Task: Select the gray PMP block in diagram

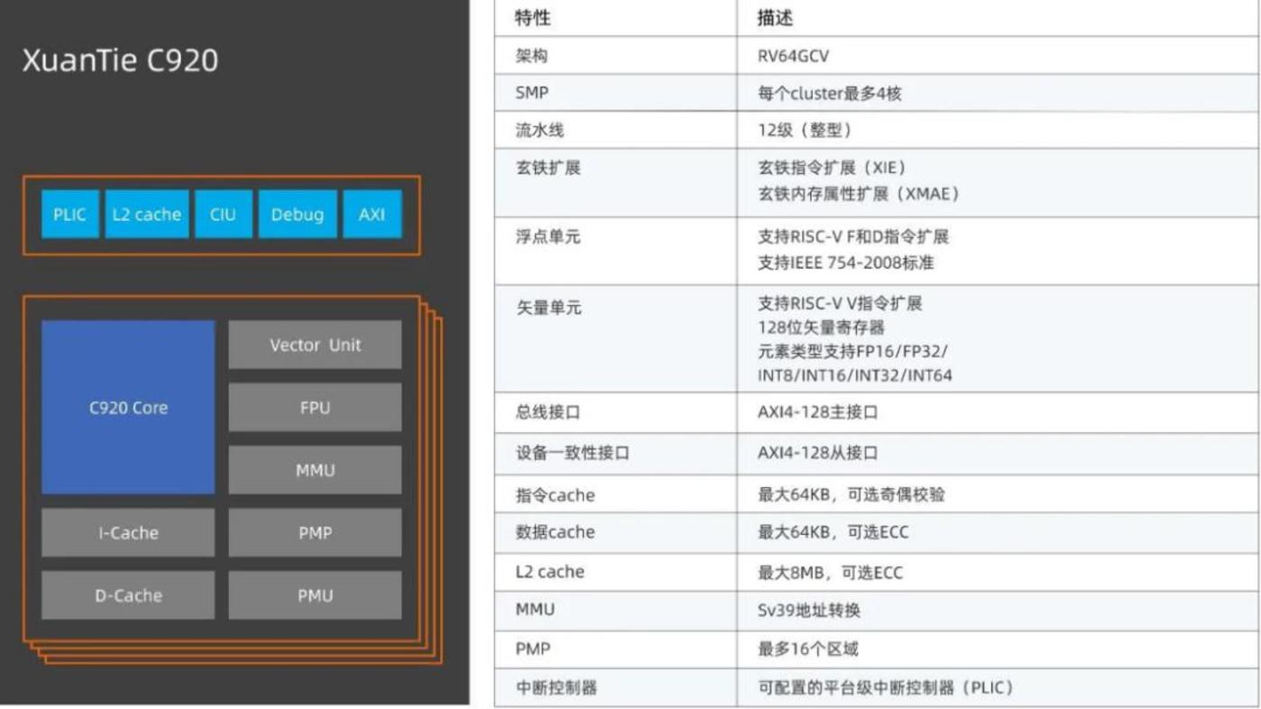Action: point(315,533)
